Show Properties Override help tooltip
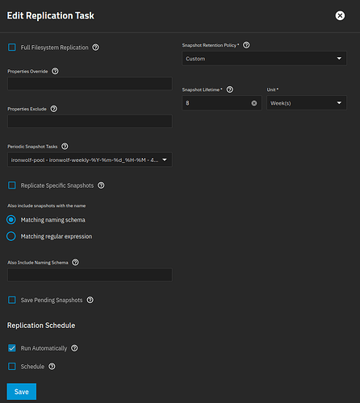Image resolution: width=360 pixels, height=403 pixels. click(55, 71)
